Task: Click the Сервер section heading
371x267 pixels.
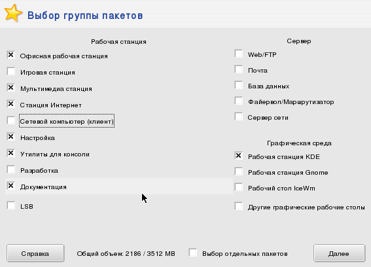Action: [x=299, y=41]
